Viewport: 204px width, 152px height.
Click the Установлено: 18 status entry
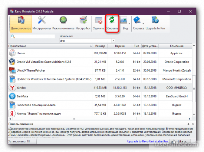(19, 141)
